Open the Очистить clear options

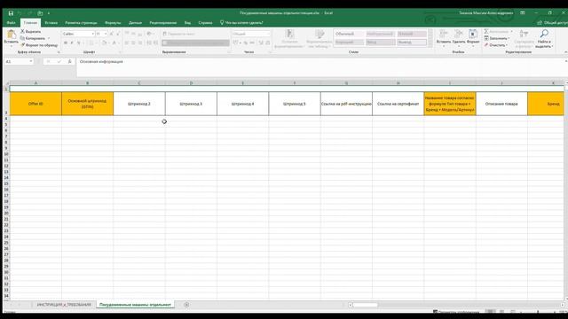click(496, 45)
